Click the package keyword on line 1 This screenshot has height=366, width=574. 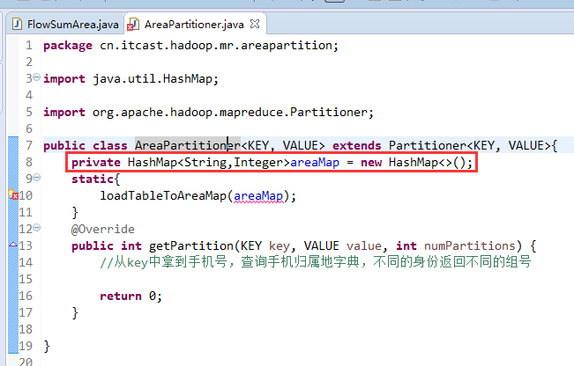[68, 46]
